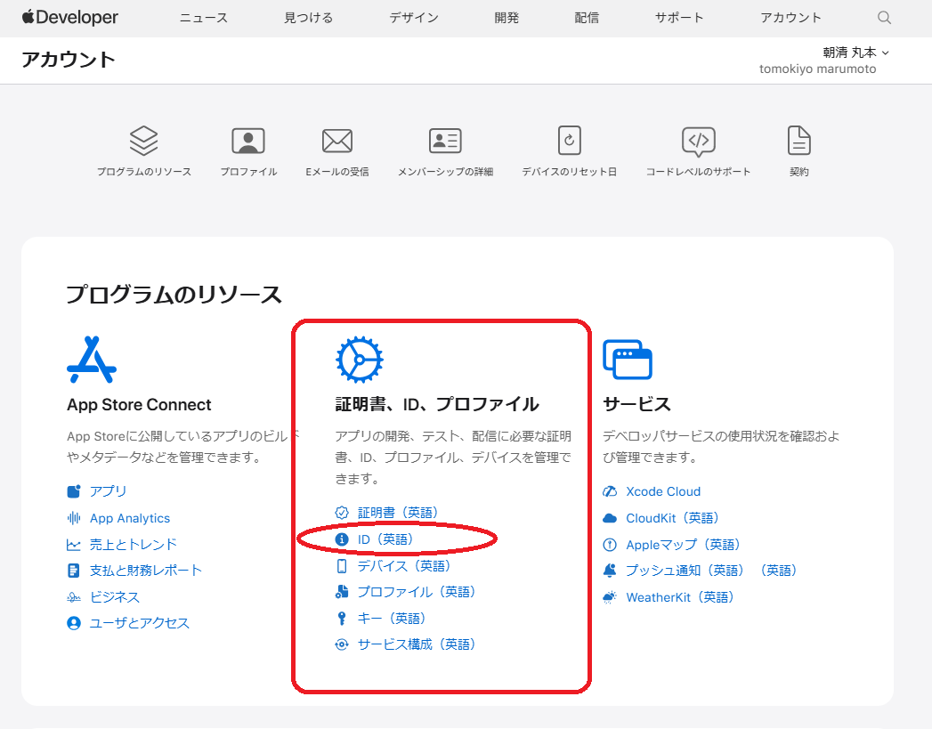Click the 証明書、ID、プロファイル gear icon

click(x=359, y=360)
